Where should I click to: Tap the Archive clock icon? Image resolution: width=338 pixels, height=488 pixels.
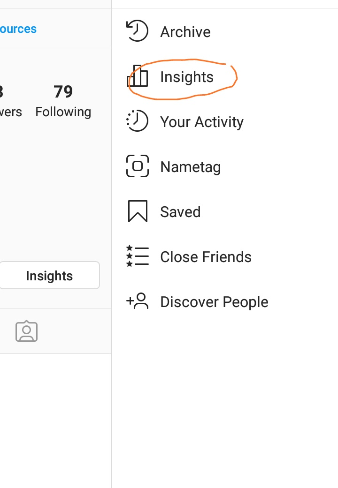pos(137,31)
